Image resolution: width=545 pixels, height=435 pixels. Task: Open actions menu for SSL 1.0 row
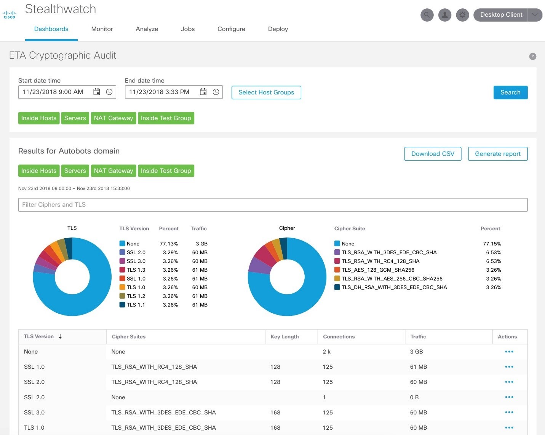(509, 367)
